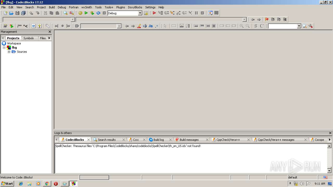This screenshot has width=333, height=187.
Task: Click the Start button
Action: click(7, 184)
